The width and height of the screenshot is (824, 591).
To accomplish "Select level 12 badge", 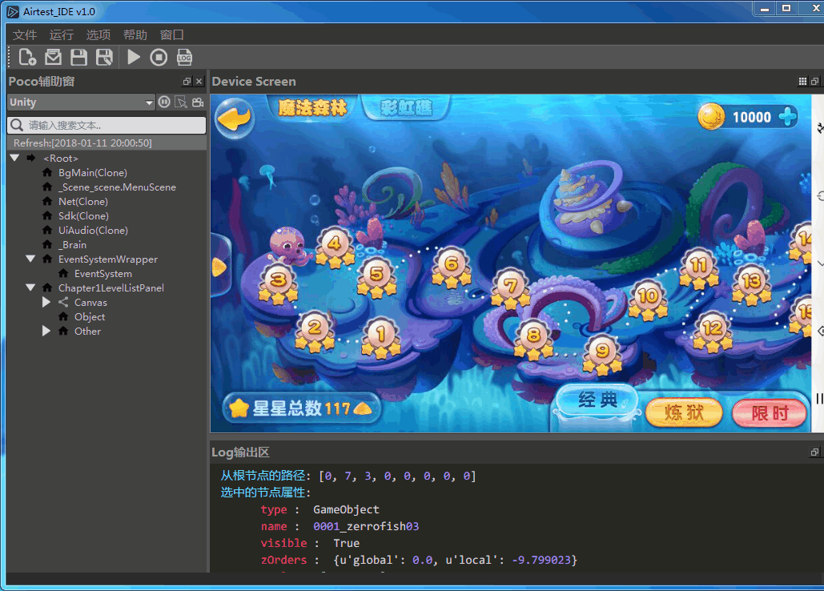I will point(712,332).
